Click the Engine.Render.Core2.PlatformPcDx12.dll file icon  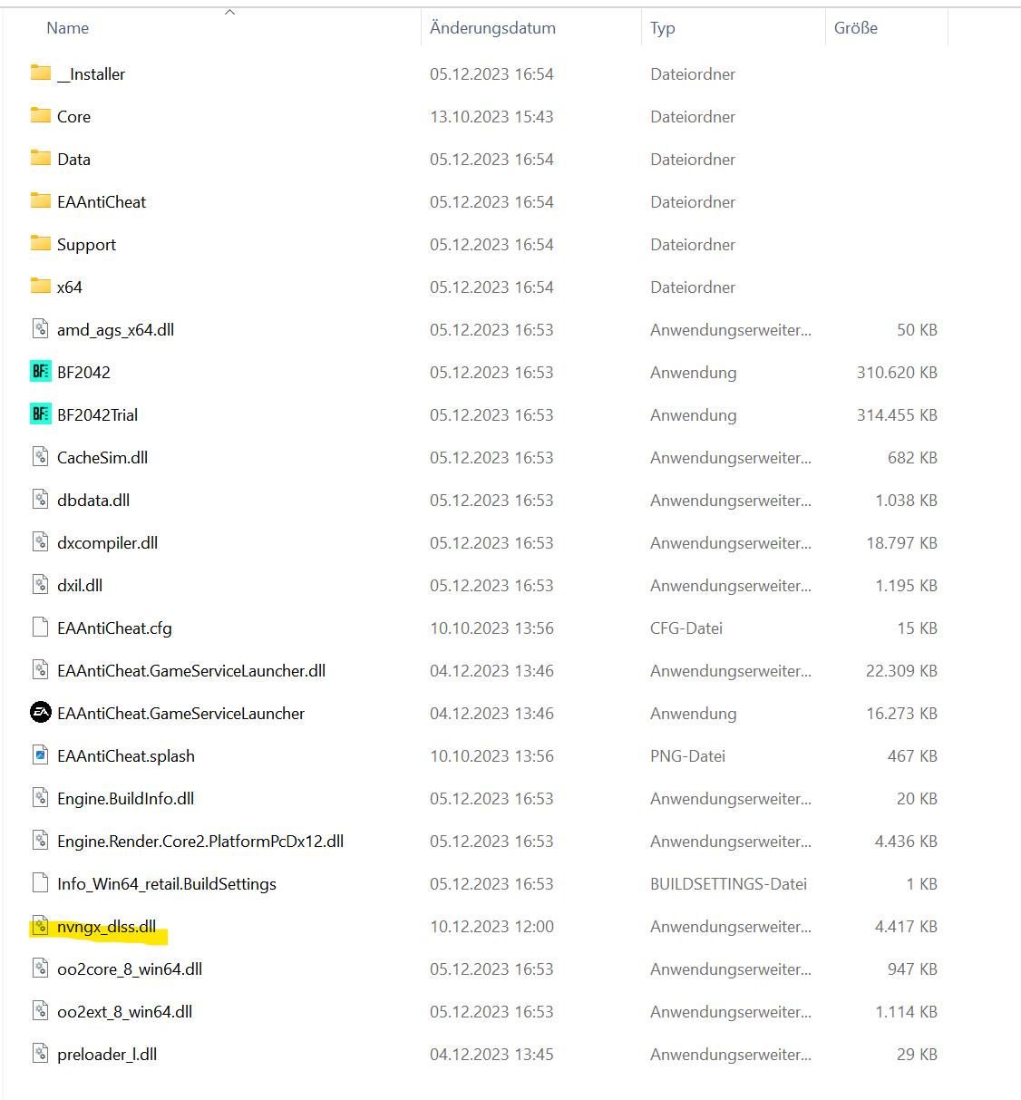click(40, 840)
